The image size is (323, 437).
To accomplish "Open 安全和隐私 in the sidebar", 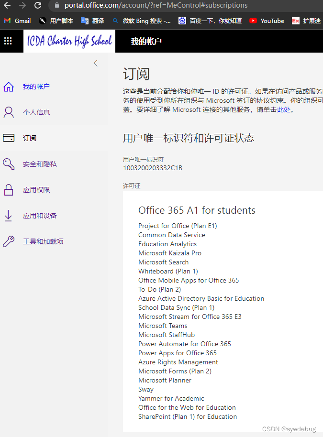I will pos(40,164).
